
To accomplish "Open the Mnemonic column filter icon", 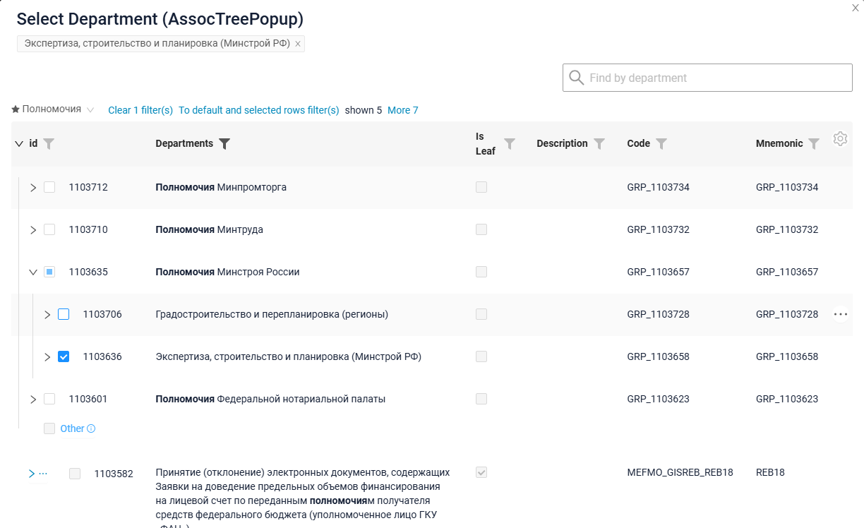I will tap(814, 144).
